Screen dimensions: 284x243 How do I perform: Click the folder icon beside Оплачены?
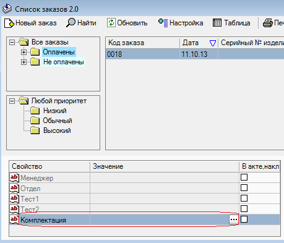(35, 52)
